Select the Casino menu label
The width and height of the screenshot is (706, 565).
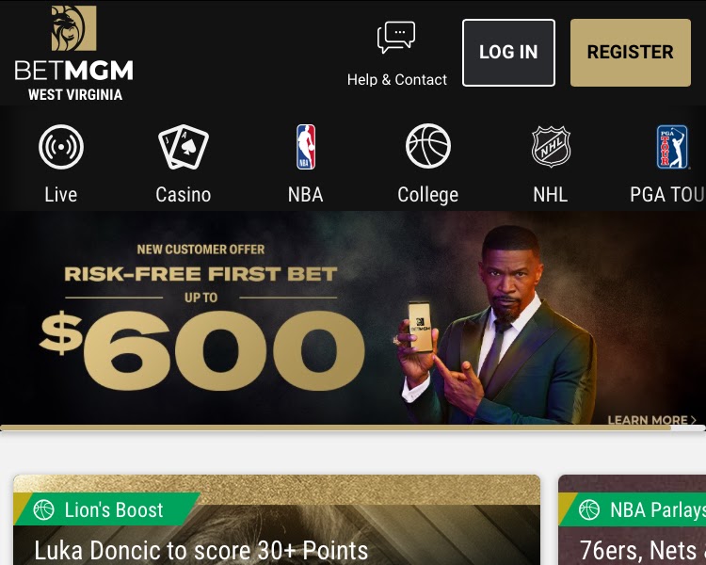[x=184, y=195]
